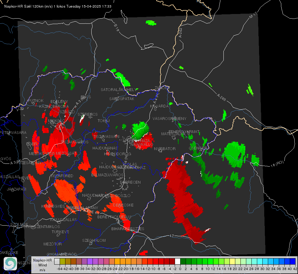Screen dimensions: 298x274
Task: Select the JÁSZAPÁTI town label
Action: click(x=16, y=189)
